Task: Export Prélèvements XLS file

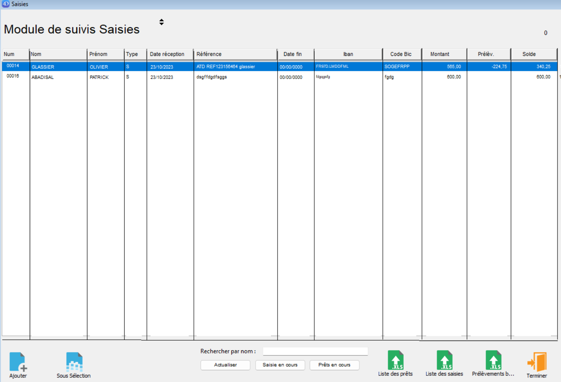Action: point(493,360)
